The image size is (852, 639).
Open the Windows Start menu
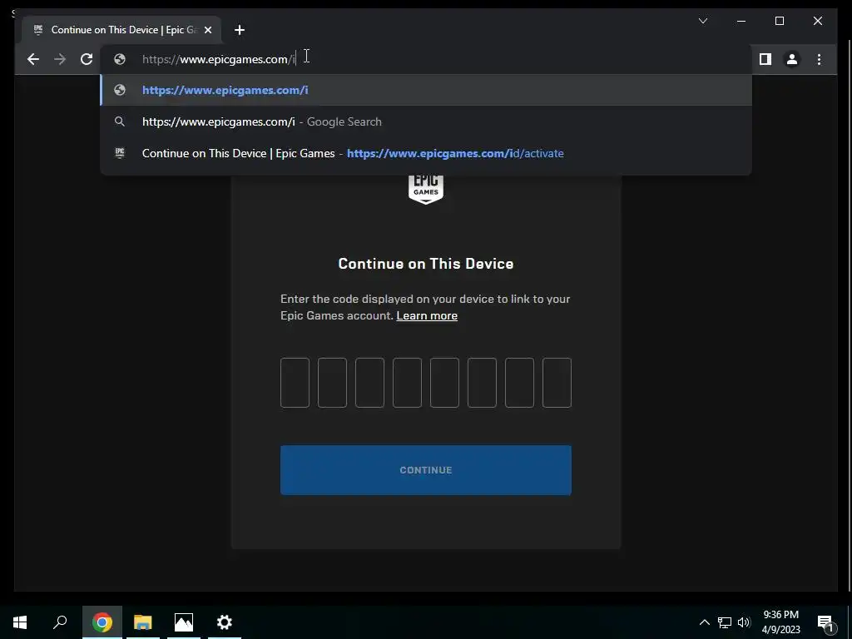[x=20, y=622]
